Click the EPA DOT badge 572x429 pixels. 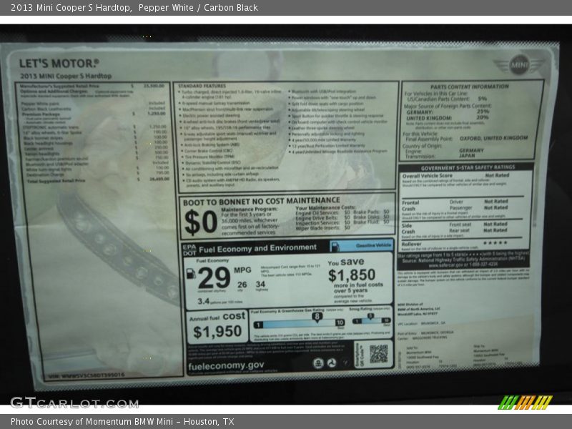point(189,248)
